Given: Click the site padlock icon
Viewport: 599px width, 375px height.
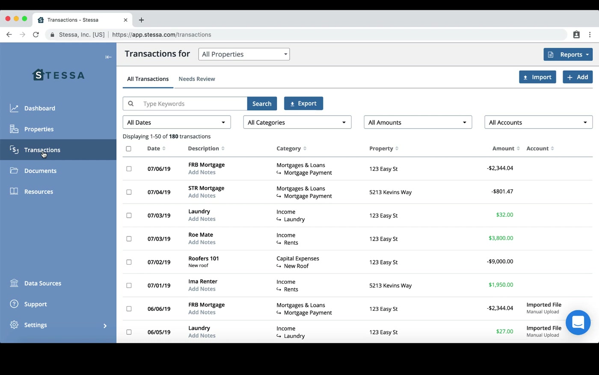Looking at the screenshot, I should coord(52,35).
